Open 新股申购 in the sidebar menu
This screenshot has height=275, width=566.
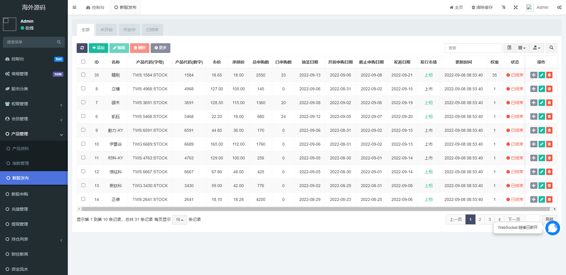coord(20,194)
